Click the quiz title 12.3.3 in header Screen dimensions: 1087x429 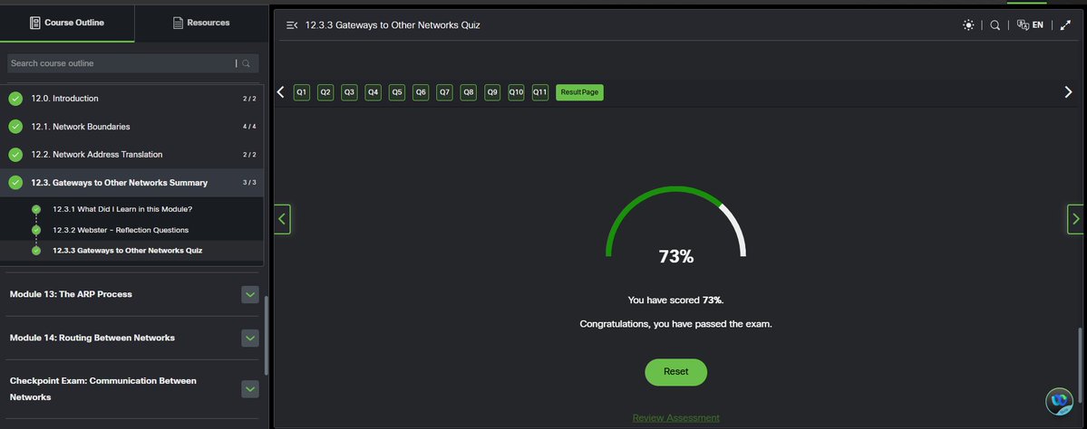[393, 25]
